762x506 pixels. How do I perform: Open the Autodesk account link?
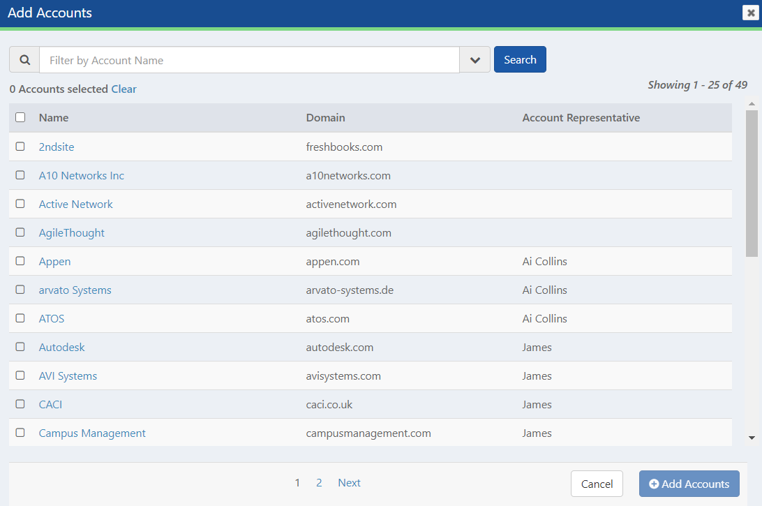point(61,348)
